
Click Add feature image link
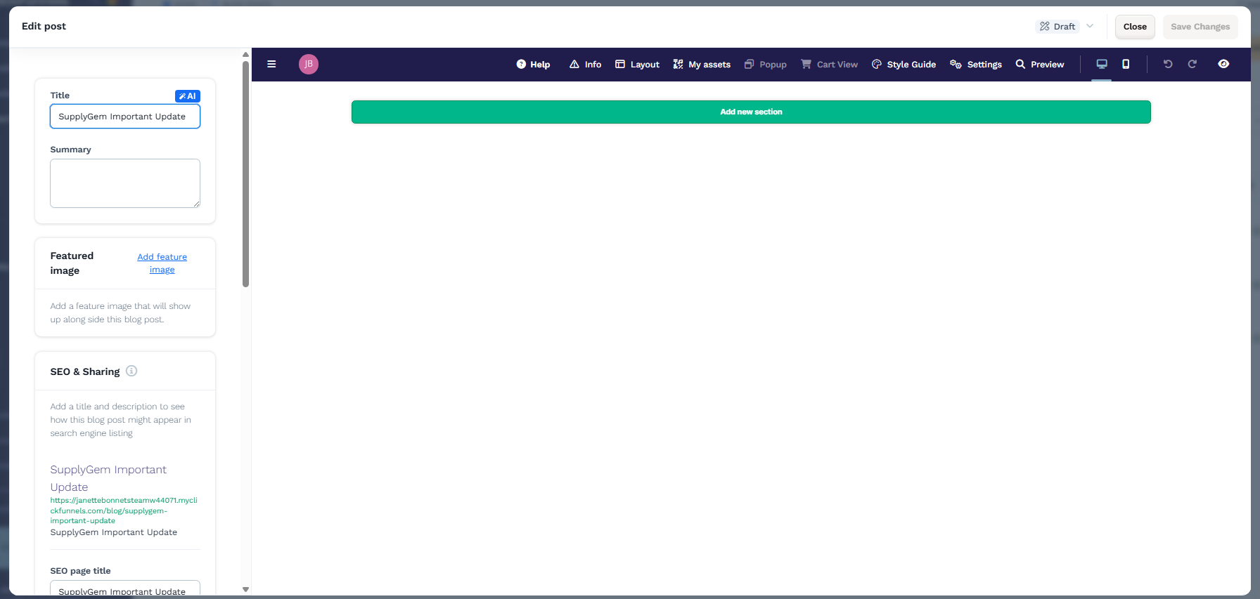(162, 263)
